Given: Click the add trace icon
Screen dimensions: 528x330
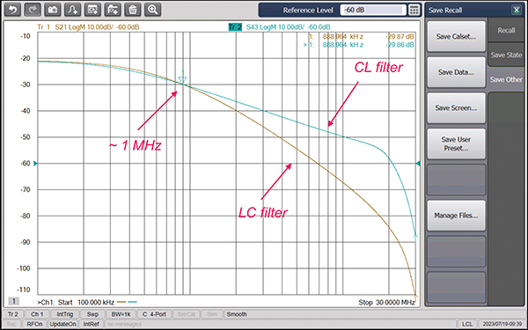Looking at the screenshot, I should click(72, 10).
